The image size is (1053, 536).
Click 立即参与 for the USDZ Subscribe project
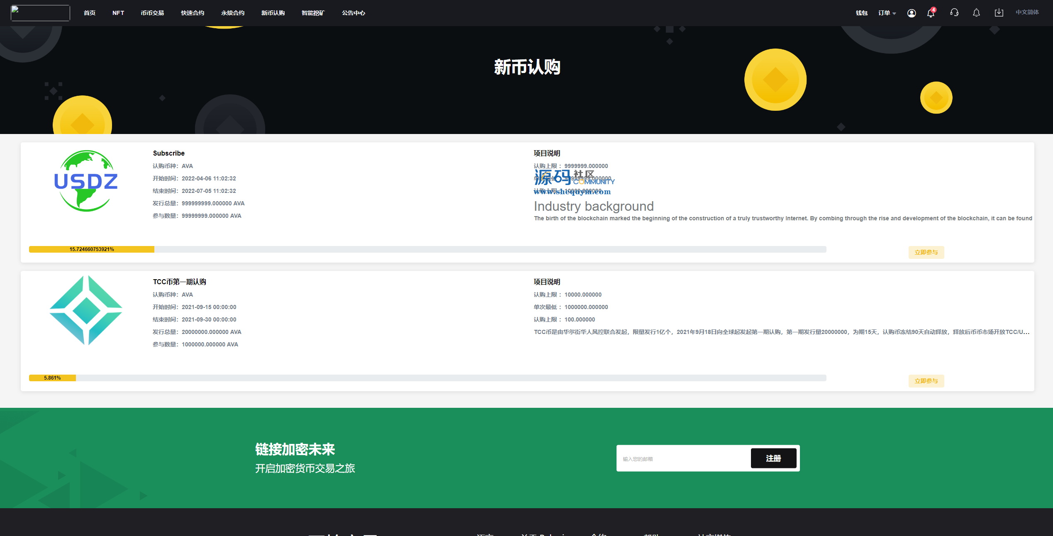(926, 252)
